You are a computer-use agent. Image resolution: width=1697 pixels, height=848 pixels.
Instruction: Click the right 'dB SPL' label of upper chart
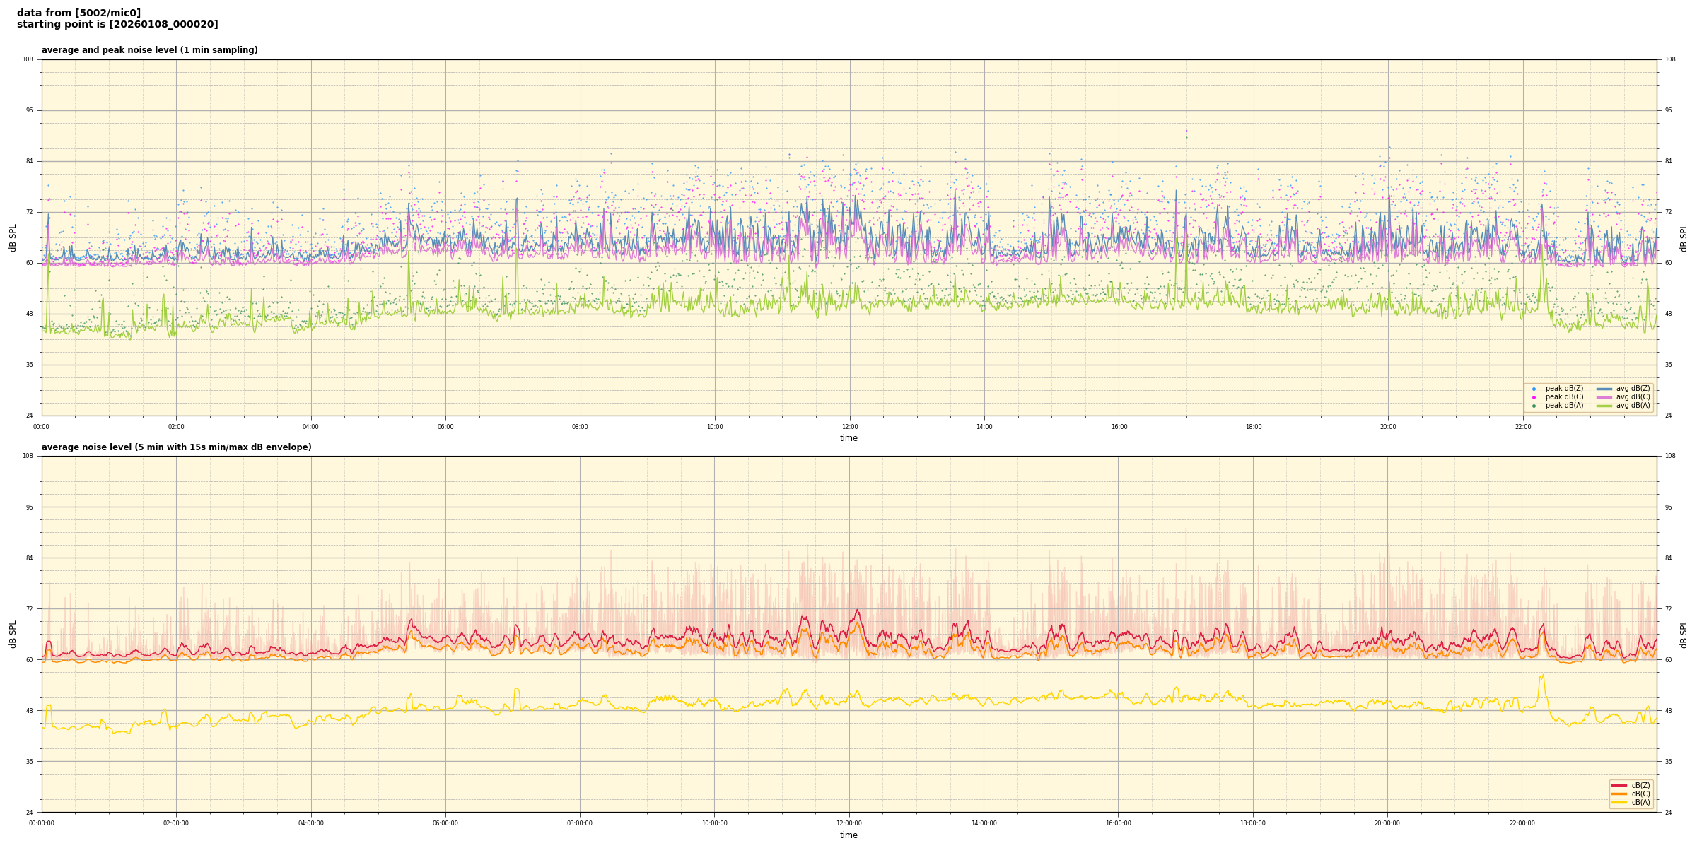[x=1684, y=237]
